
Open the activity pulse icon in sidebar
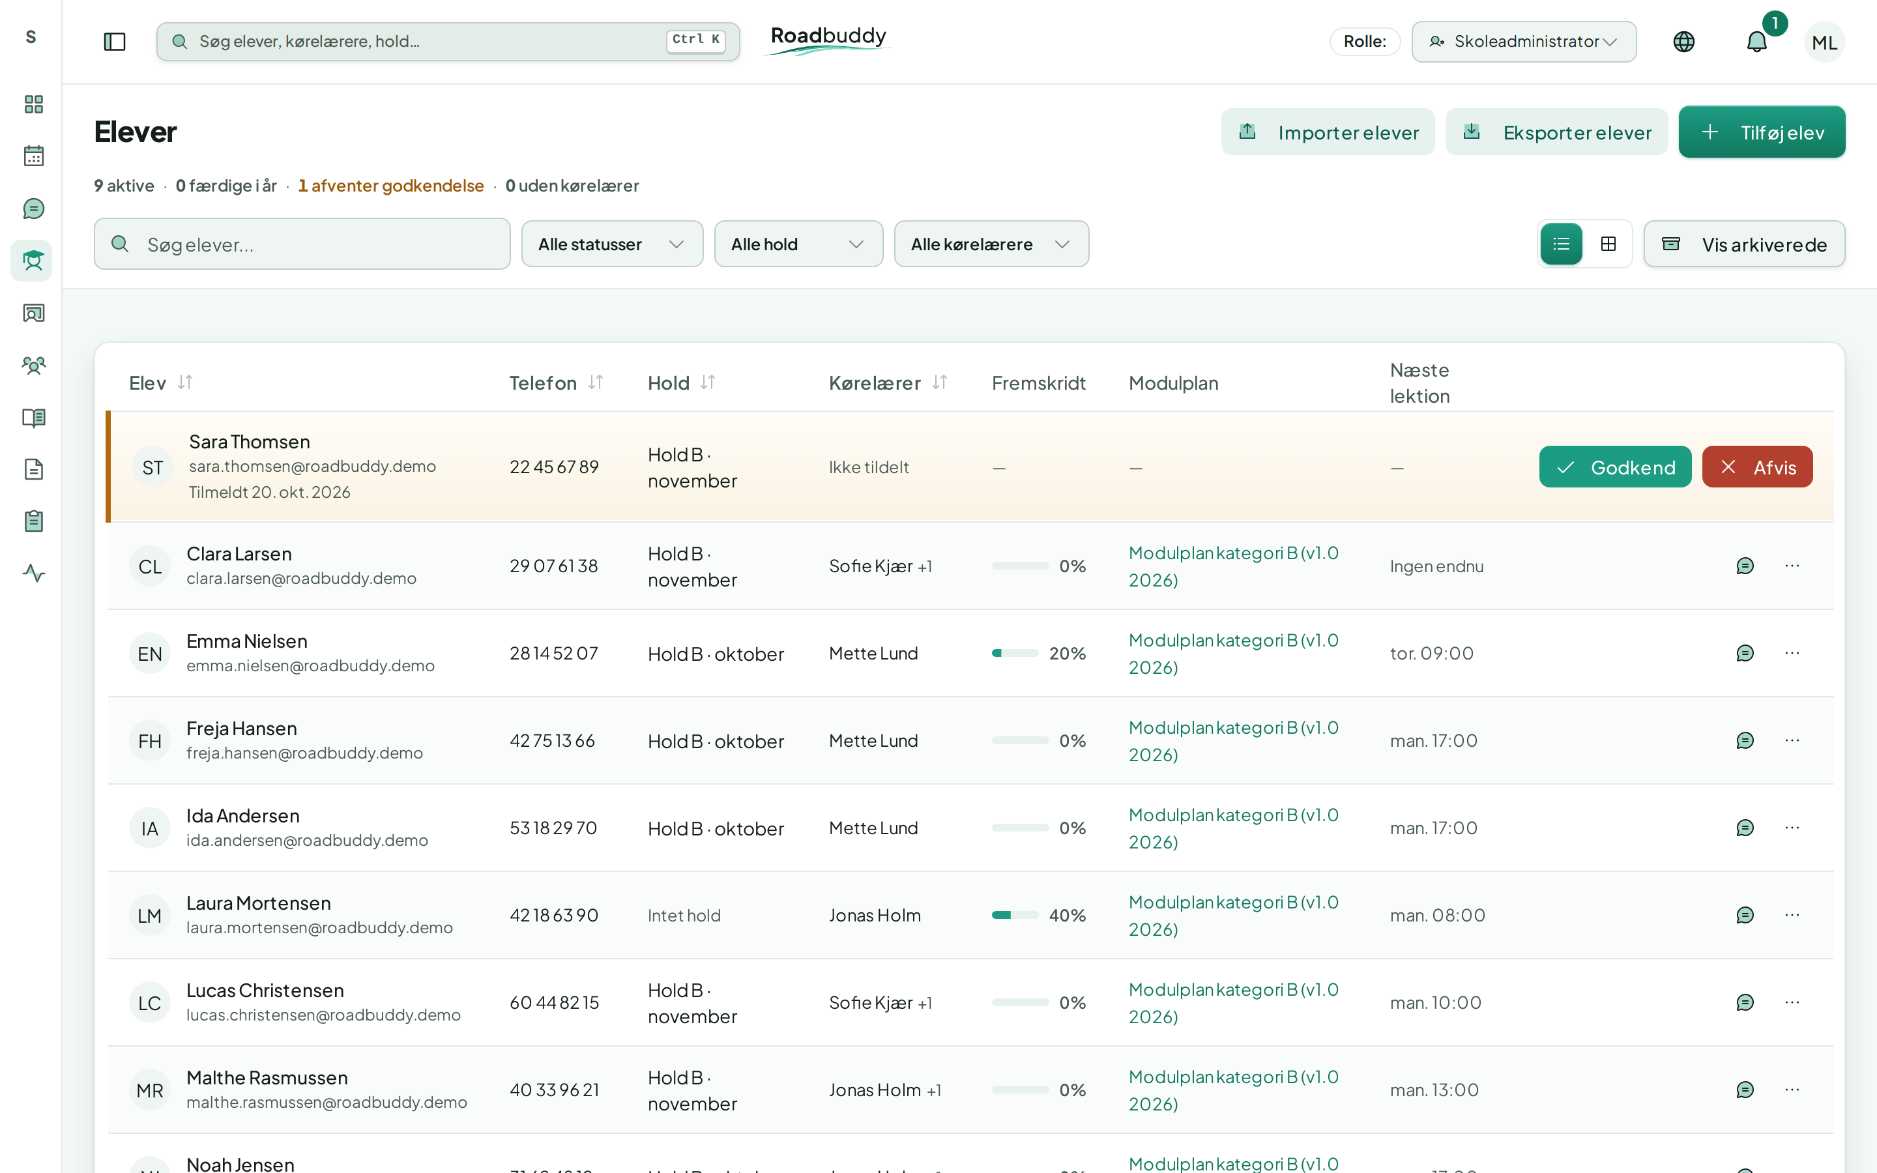click(33, 573)
